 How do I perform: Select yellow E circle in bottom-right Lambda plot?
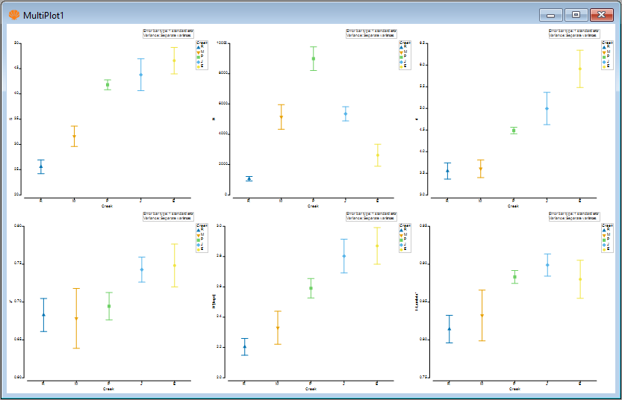(x=580, y=279)
